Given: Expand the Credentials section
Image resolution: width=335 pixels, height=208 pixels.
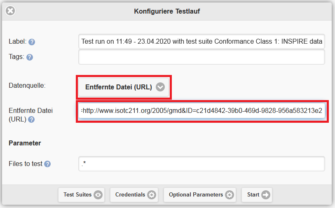Looking at the screenshot, I should (134, 195).
